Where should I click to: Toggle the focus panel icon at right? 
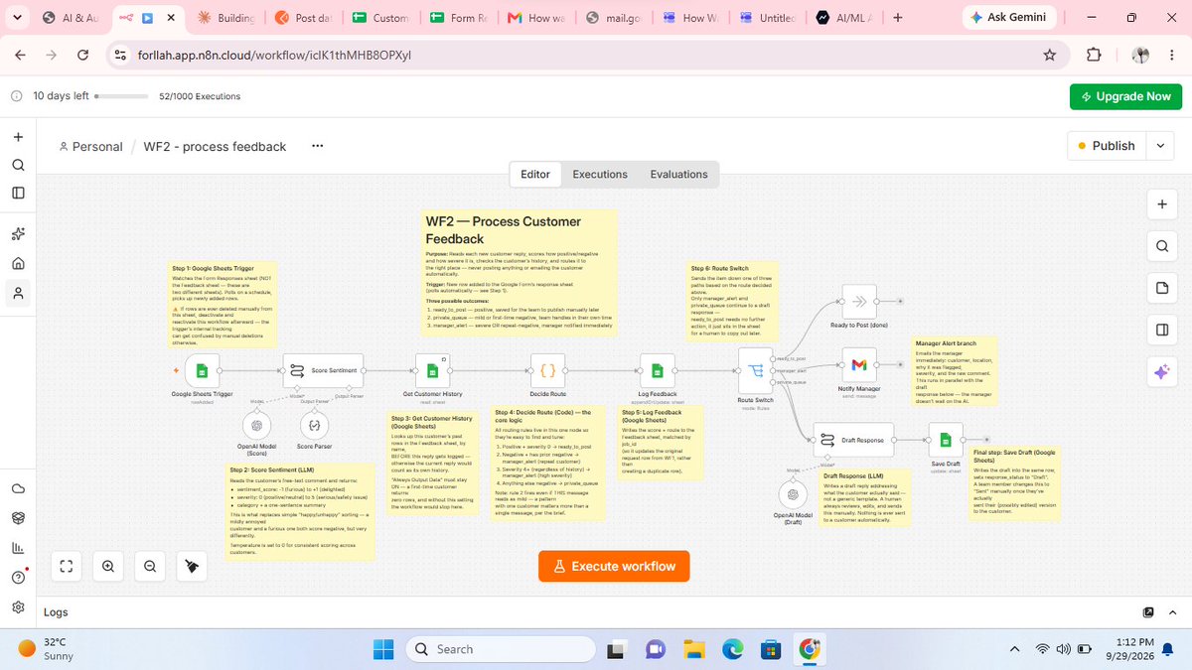tap(1161, 330)
